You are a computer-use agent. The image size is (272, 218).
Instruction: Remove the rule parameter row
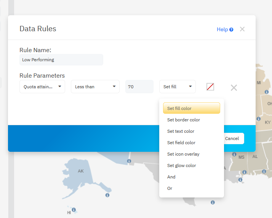click(x=234, y=88)
